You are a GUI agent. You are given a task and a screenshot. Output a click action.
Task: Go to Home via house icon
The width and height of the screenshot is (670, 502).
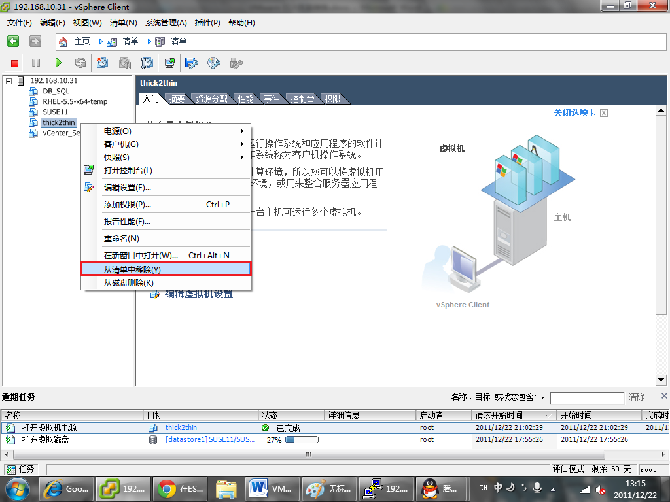pyautogui.click(x=63, y=42)
